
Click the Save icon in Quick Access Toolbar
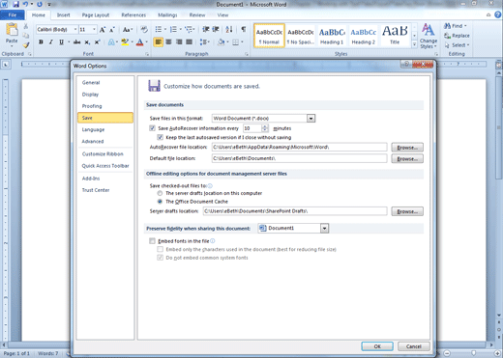[x=15, y=5]
